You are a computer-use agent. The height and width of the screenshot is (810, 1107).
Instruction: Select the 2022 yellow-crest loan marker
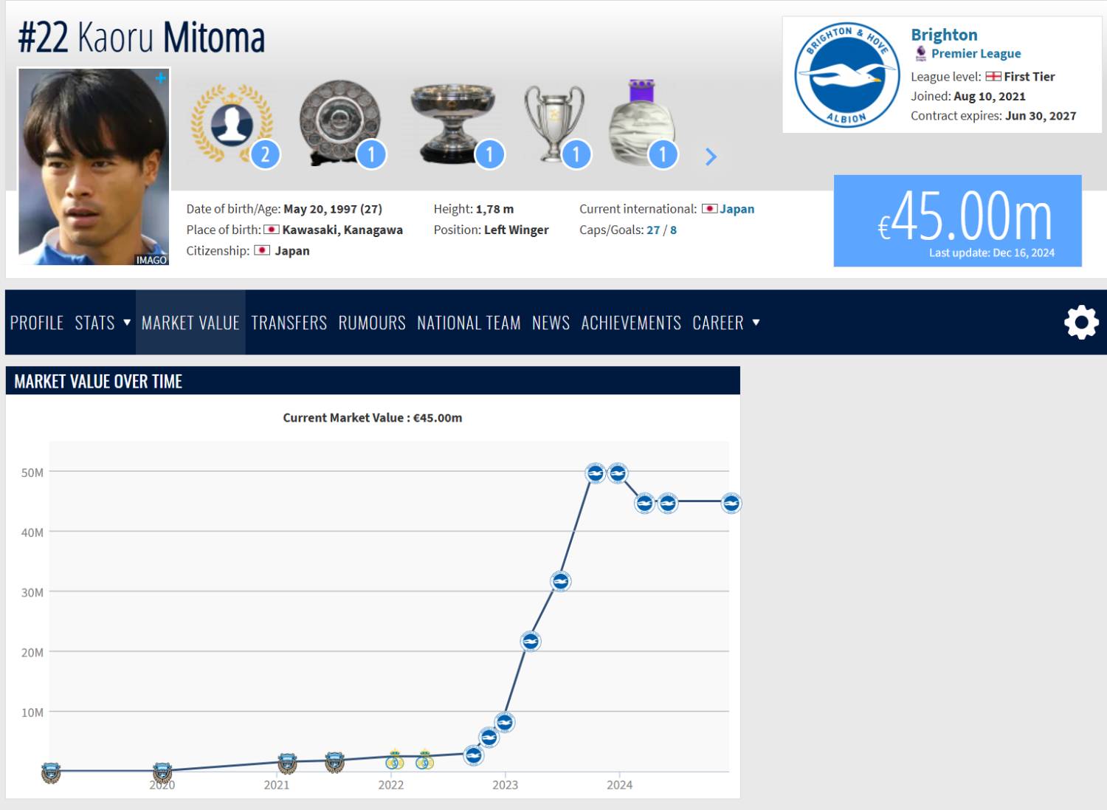[x=395, y=758]
